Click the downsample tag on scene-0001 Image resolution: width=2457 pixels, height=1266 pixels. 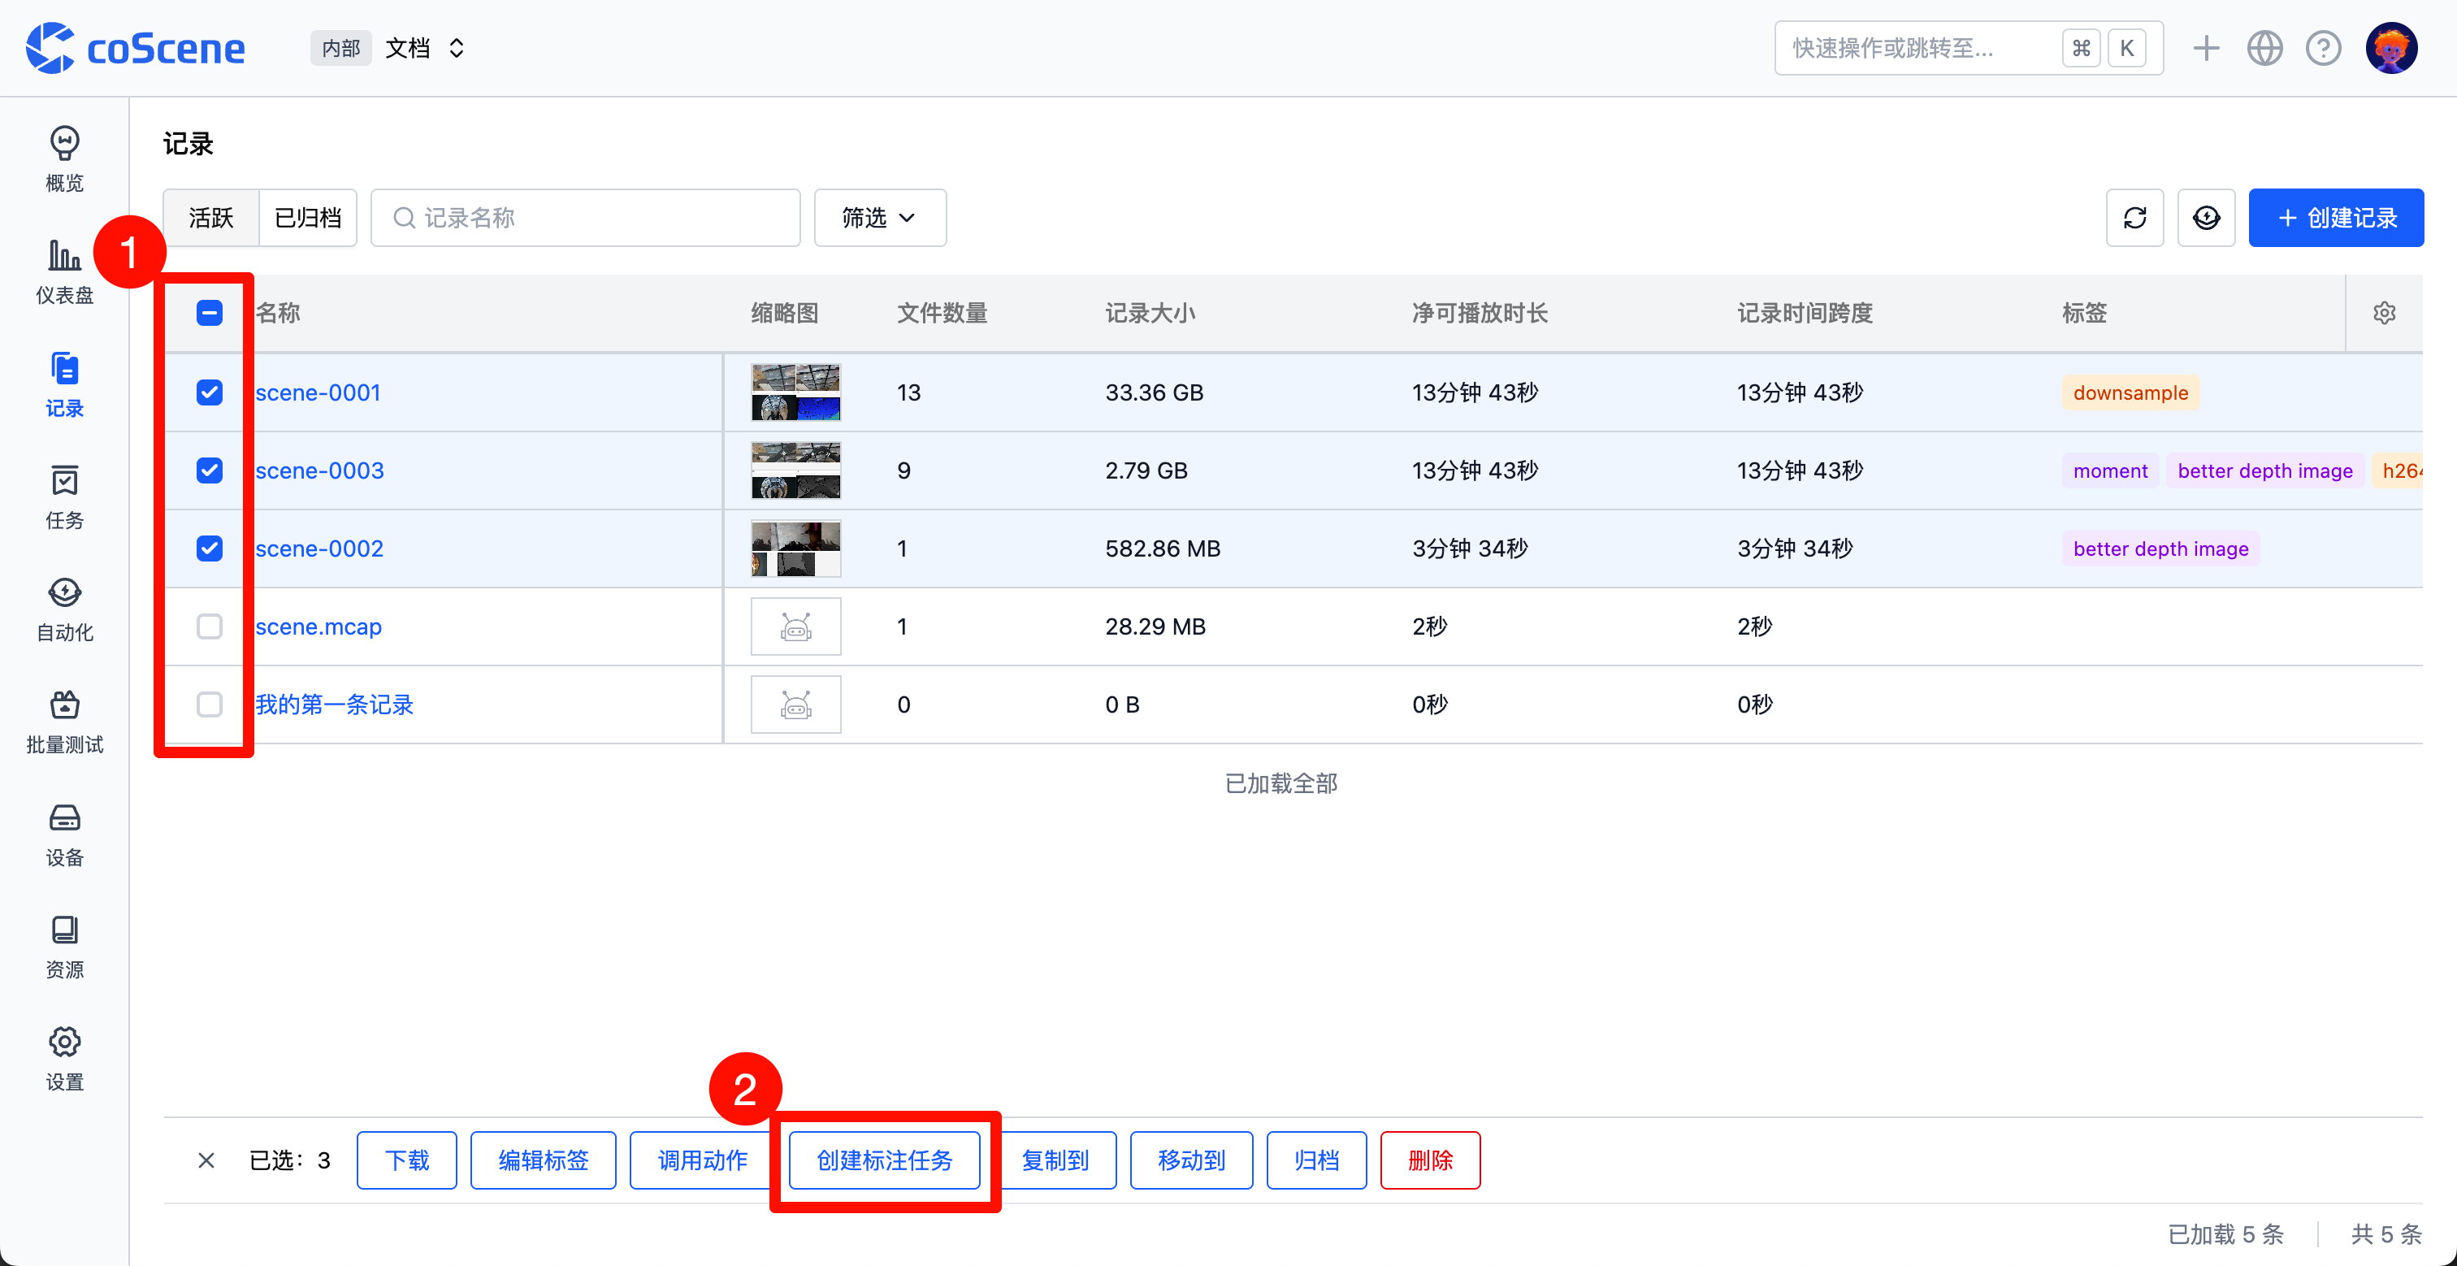pyautogui.click(x=2130, y=392)
